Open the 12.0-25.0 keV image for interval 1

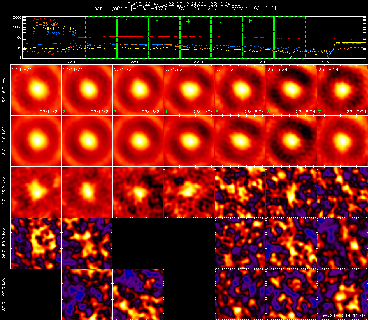pos(36,192)
